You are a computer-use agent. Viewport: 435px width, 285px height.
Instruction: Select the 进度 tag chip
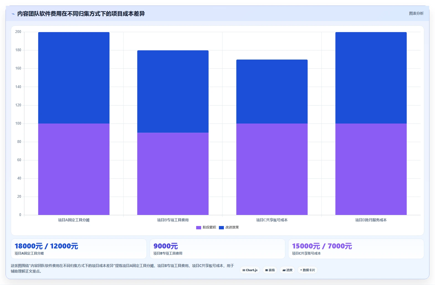coord(287,270)
